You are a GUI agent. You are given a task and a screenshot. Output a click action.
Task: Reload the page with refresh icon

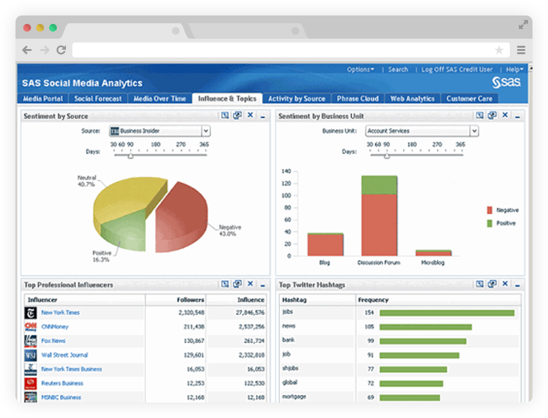[x=61, y=50]
